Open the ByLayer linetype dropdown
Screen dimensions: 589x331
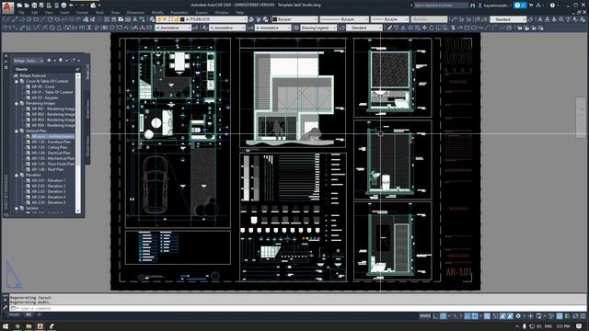point(344,19)
